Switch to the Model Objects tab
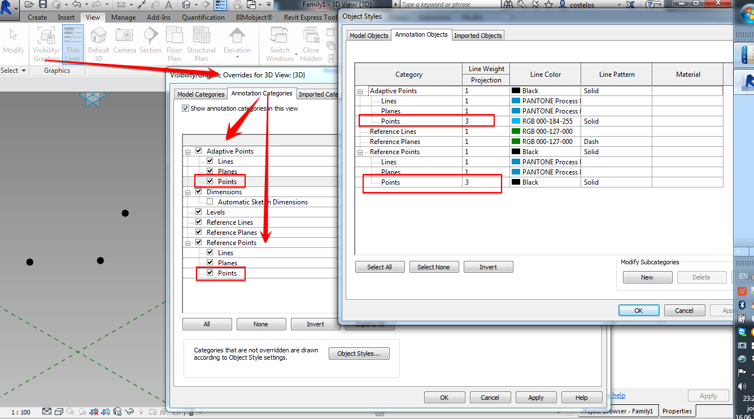This screenshot has width=754, height=419. point(369,35)
